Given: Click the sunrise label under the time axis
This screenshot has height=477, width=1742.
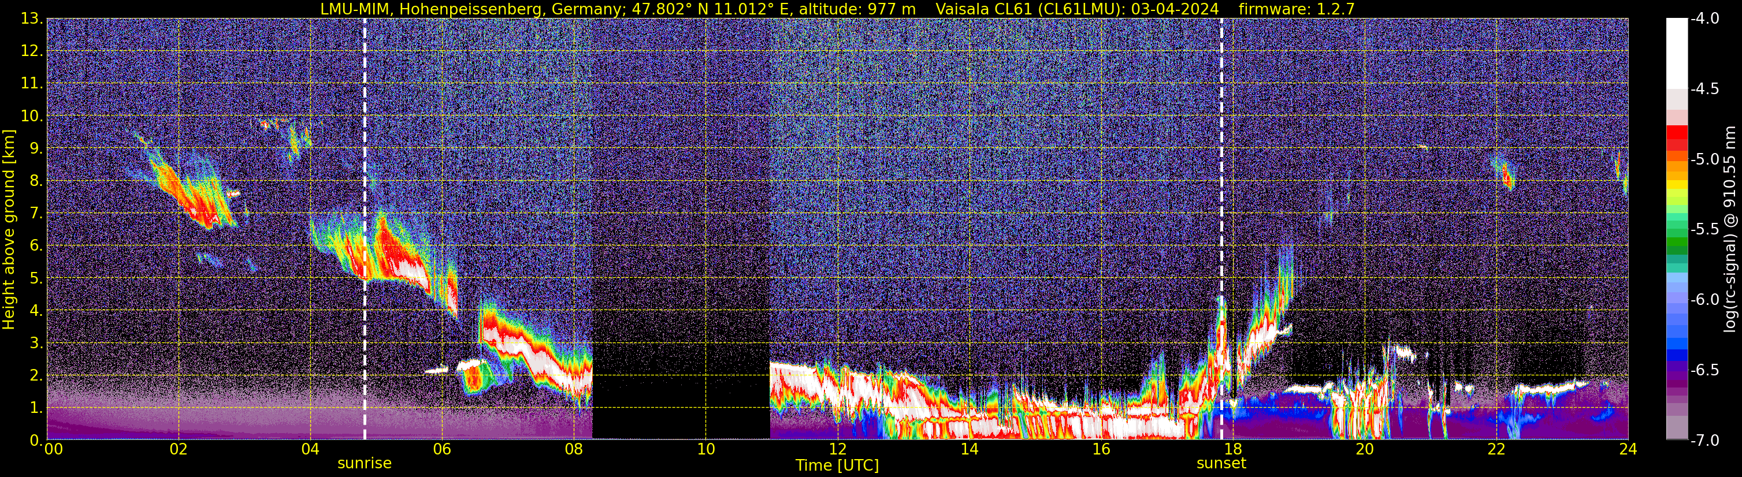Looking at the screenshot, I should coord(365,464).
